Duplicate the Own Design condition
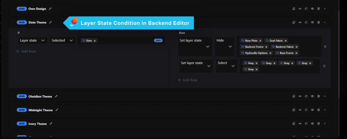 click(294, 9)
